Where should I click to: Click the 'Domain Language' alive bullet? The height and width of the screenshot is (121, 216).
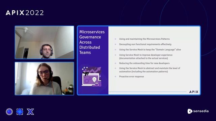[x=150, y=50]
